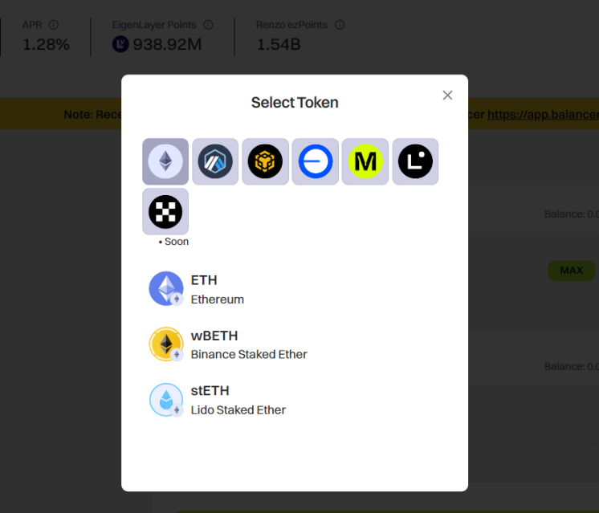
Task: Click the ETH token logo
Action: pyautogui.click(x=165, y=288)
